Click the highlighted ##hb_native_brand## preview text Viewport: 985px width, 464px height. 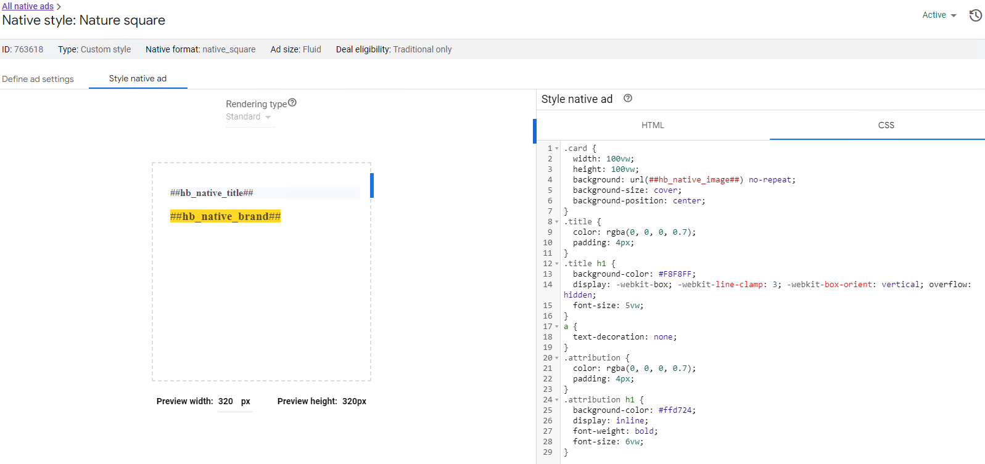[225, 216]
